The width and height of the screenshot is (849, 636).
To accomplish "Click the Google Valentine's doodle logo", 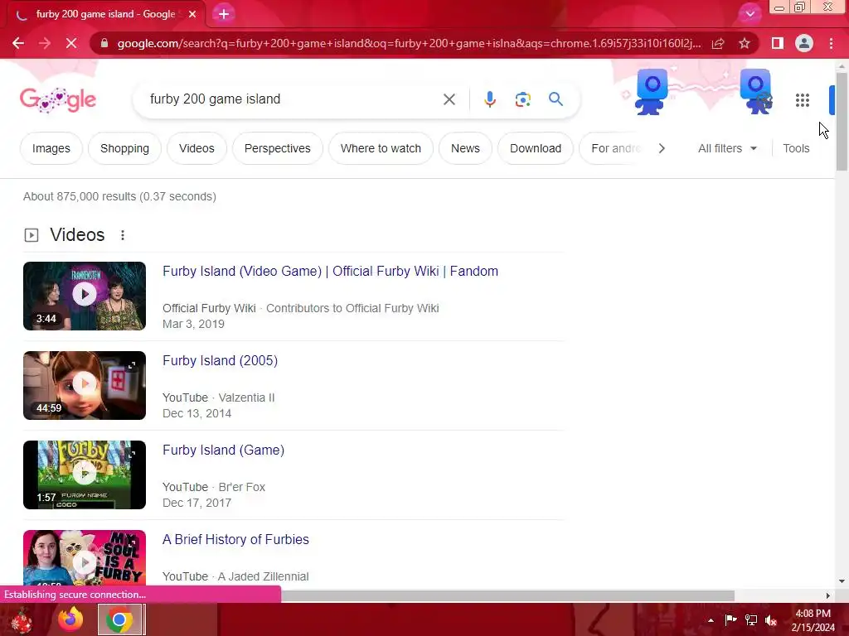I will [x=58, y=99].
